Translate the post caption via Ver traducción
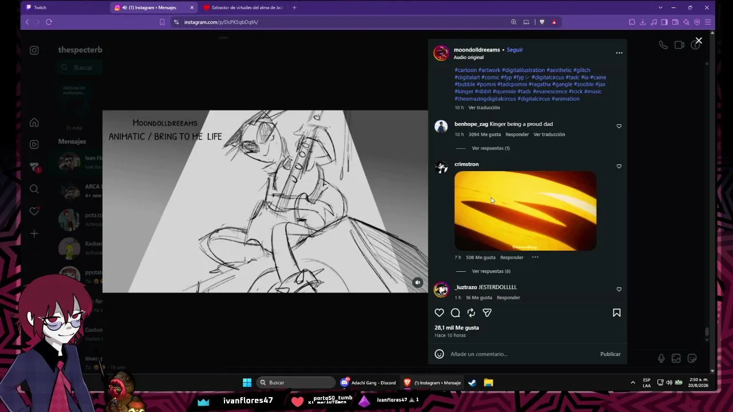The height and width of the screenshot is (412, 733). tap(484, 108)
